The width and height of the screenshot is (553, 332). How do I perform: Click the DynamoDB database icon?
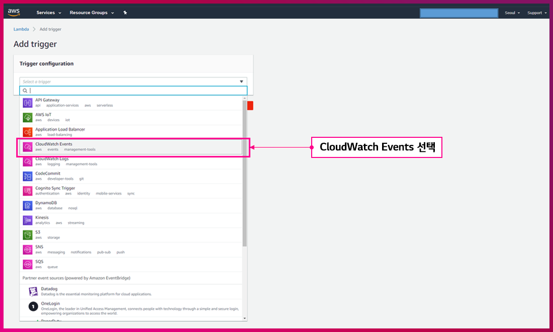pyautogui.click(x=27, y=205)
